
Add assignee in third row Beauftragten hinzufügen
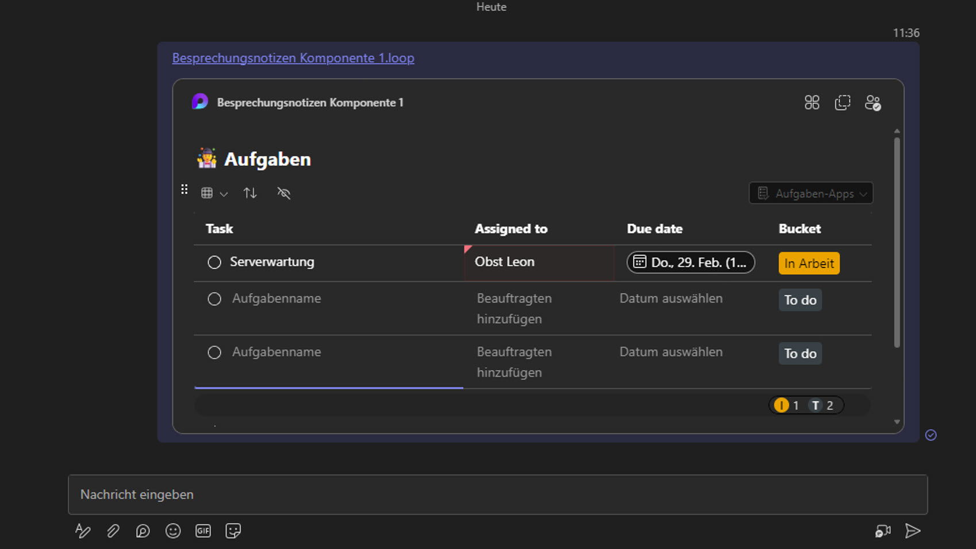514,362
